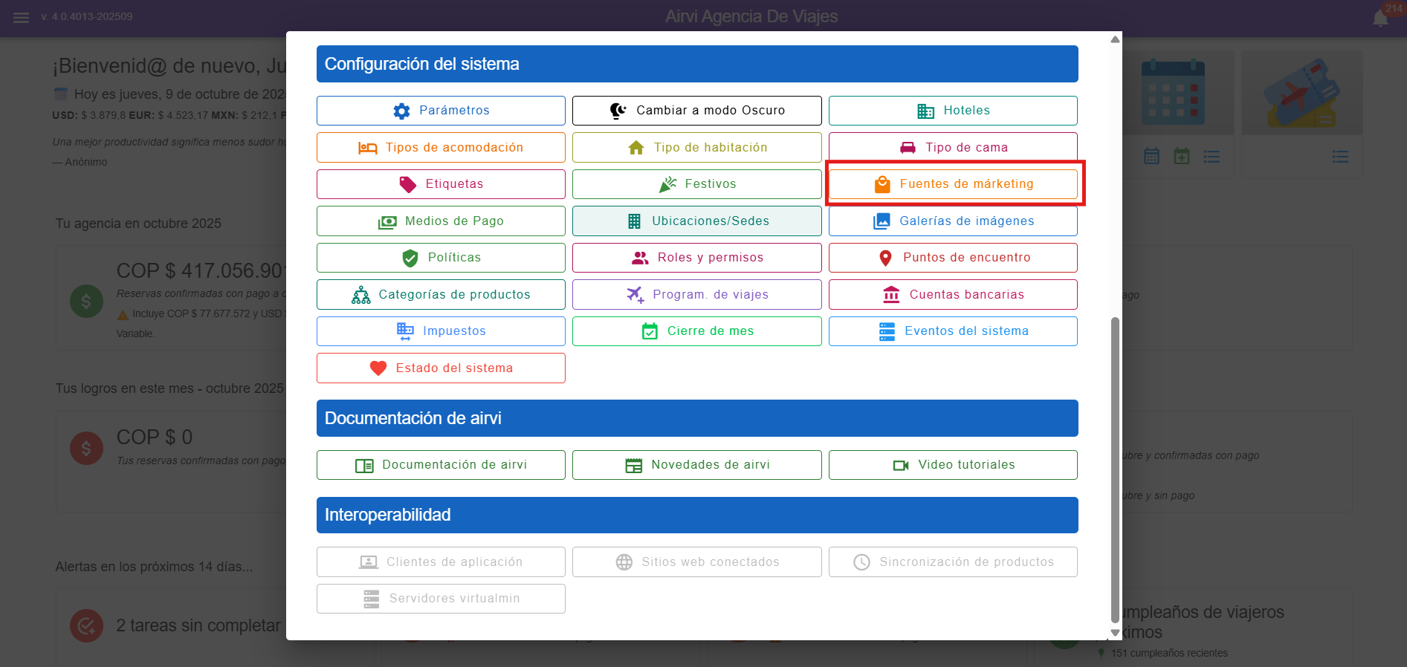This screenshot has height=667, width=1407.
Task: Click the notifications bell icon
Action: (x=1380, y=19)
